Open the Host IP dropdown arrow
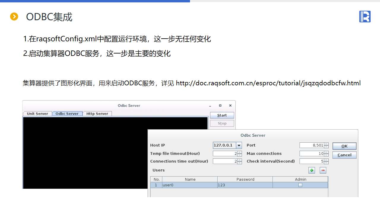The width and height of the screenshot is (380, 214). point(239,145)
